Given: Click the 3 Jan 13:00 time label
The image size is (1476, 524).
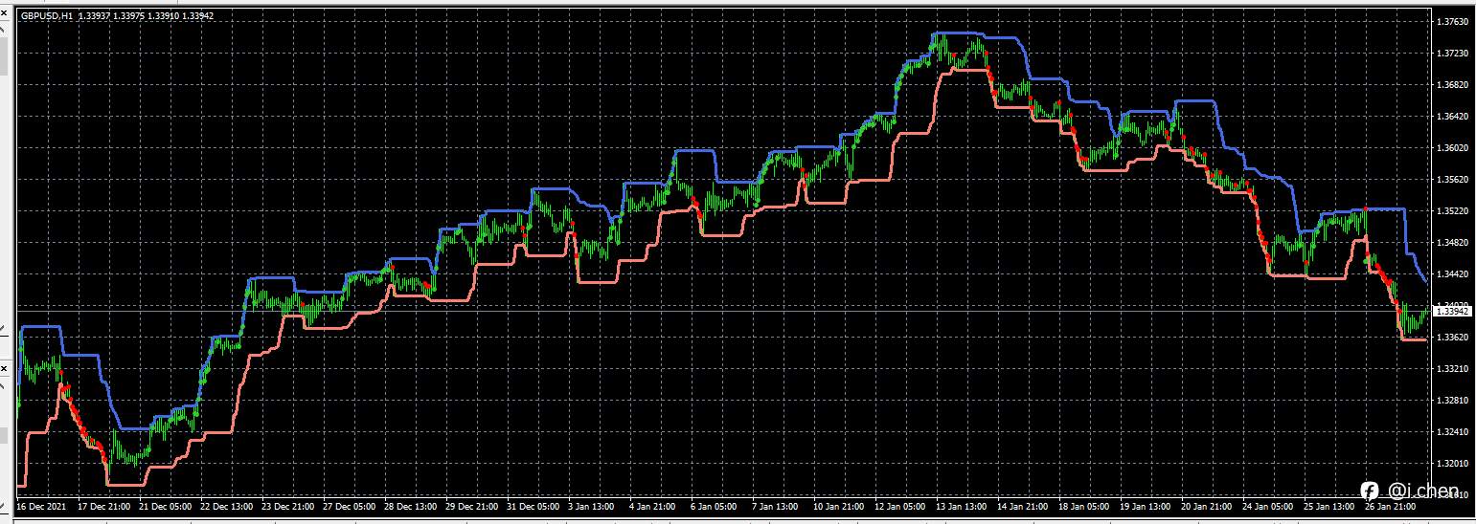Looking at the screenshot, I should click(591, 506).
